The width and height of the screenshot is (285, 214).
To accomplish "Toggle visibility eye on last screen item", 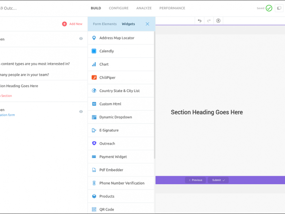I will tap(81, 112).
